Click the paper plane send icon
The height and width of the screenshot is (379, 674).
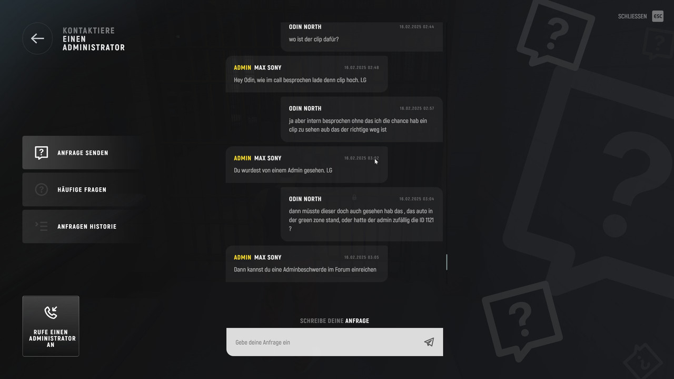tap(429, 342)
